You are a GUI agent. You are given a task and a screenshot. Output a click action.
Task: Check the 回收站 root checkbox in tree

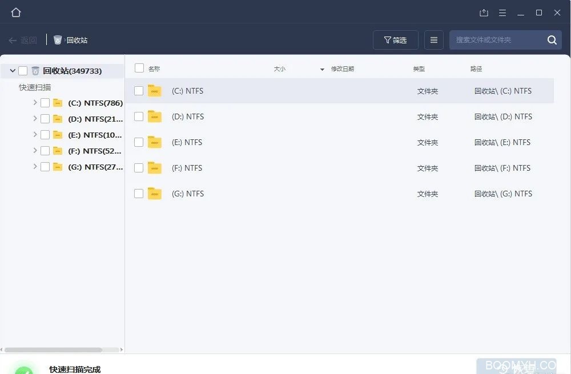(x=23, y=71)
